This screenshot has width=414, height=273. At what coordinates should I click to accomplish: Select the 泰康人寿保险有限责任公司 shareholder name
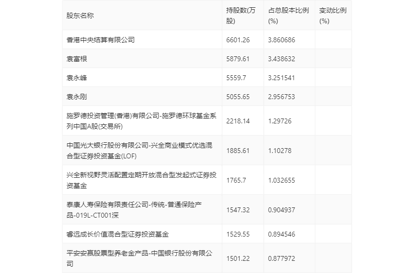coord(134,210)
